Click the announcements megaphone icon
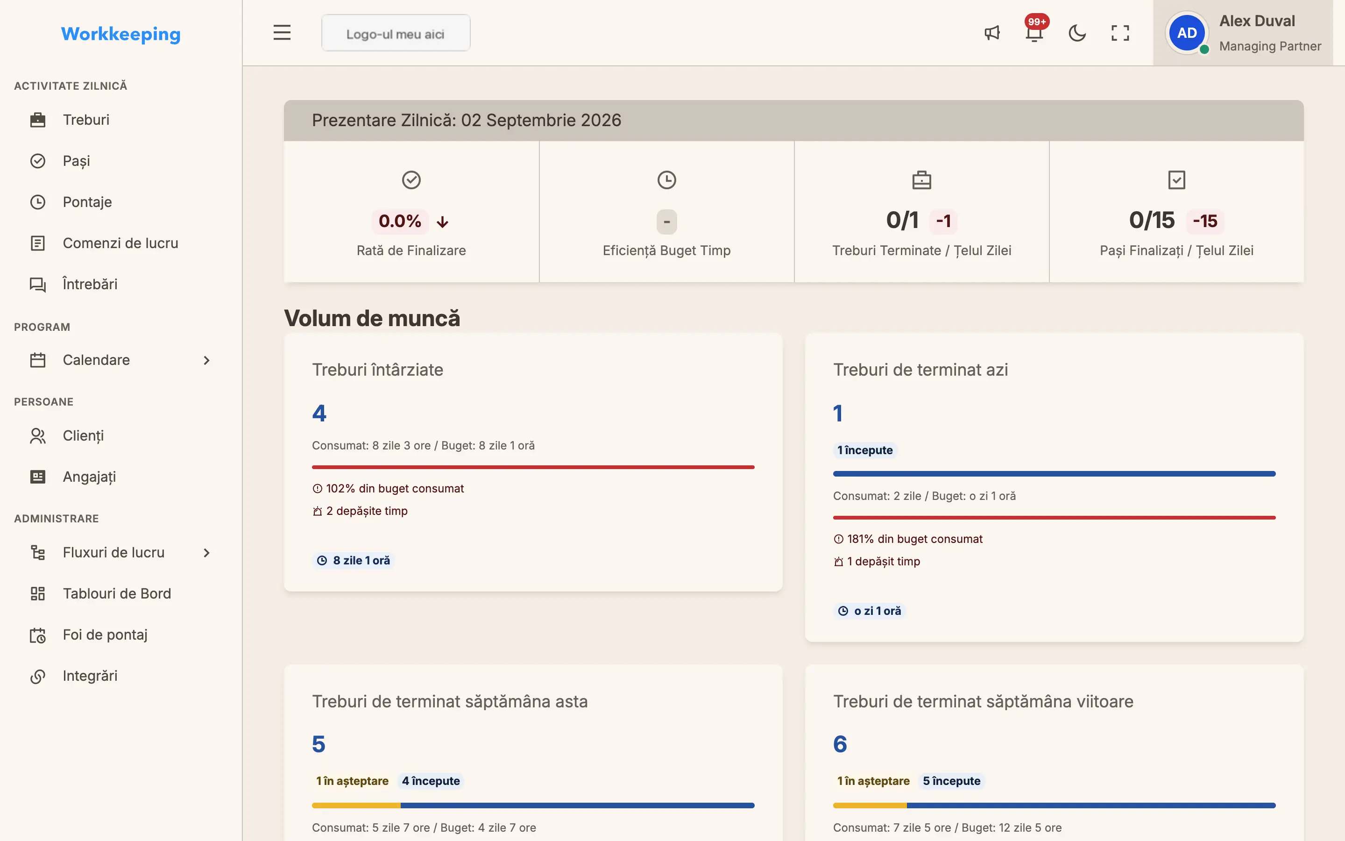 [992, 33]
